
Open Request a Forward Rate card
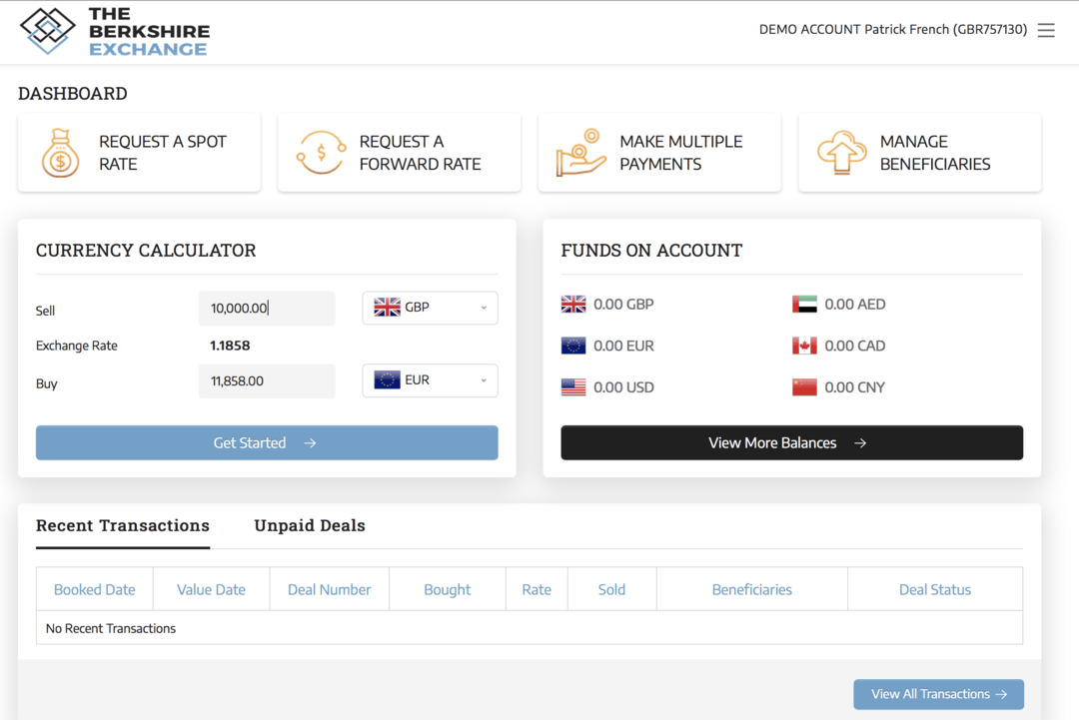tap(399, 153)
